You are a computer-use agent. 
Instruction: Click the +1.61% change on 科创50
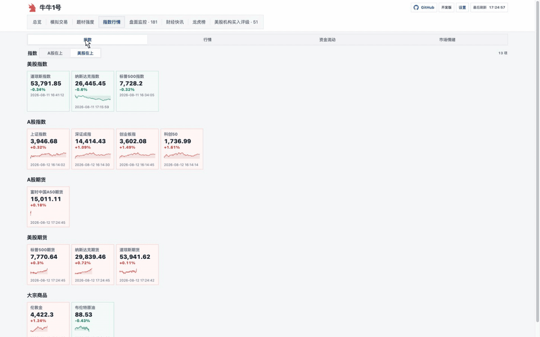(x=172, y=147)
